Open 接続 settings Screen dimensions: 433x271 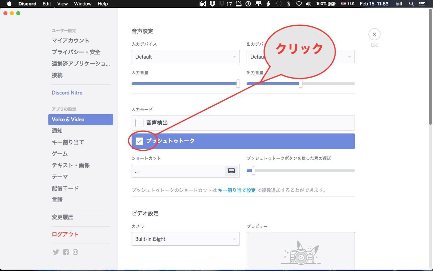click(x=57, y=75)
